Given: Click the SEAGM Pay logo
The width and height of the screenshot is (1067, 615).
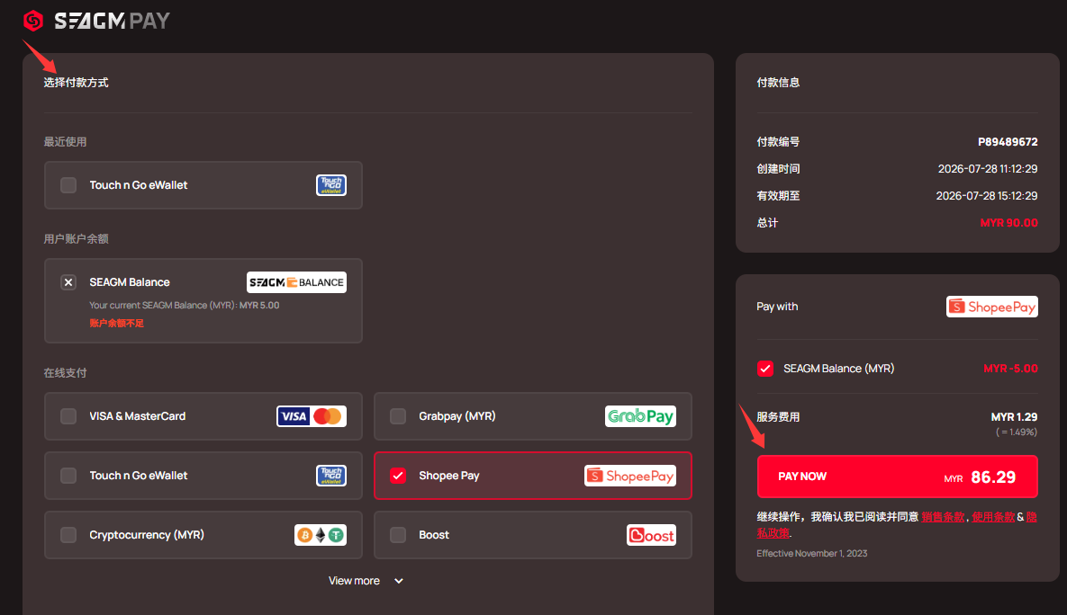Looking at the screenshot, I should coord(96,21).
